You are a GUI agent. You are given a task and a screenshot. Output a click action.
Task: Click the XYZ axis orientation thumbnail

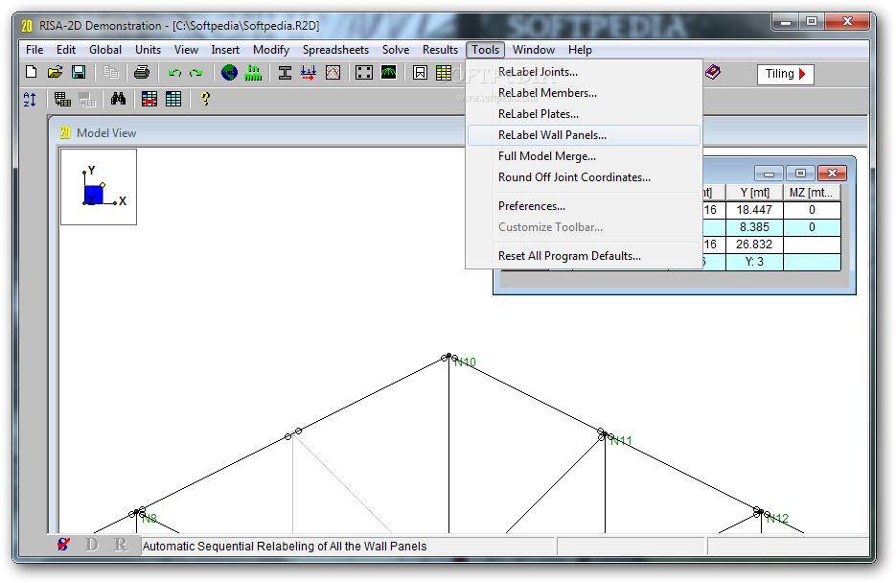(99, 187)
